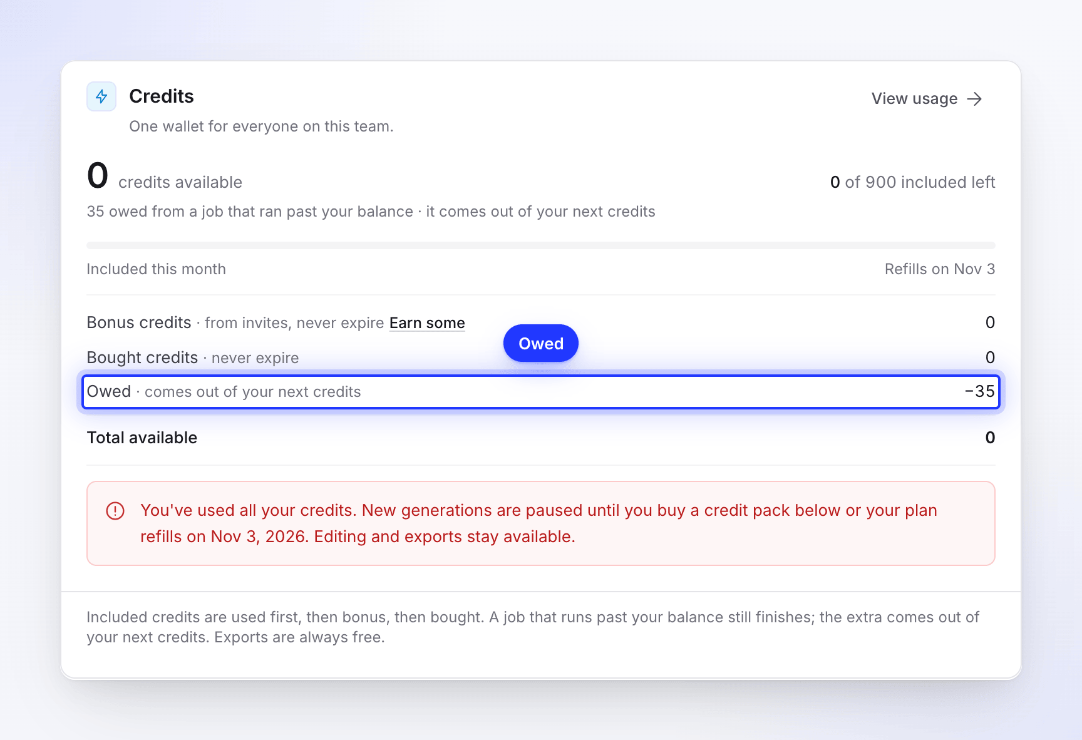Select the highlighted Owed row
1082x740 pixels.
541,392
